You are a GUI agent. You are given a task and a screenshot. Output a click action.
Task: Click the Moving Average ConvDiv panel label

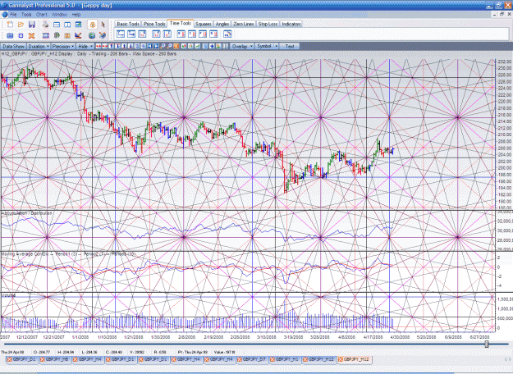[x=68, y=253]
